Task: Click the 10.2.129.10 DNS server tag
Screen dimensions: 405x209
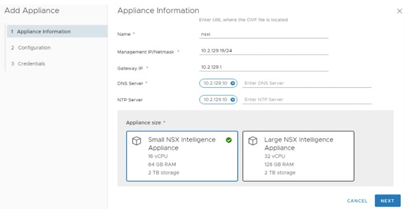Action: (216, 83)
